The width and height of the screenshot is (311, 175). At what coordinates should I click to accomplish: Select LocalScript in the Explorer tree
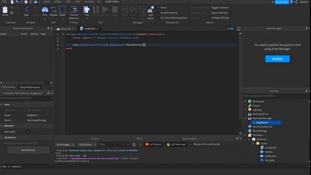click(270, 148)
